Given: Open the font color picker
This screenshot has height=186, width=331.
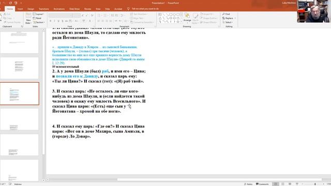Looking at the screenshot, I should tap(91, 21).
